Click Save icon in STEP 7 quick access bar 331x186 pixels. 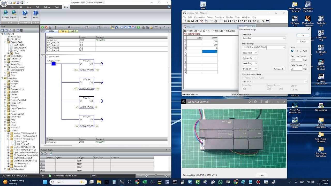tap(19, 2)
